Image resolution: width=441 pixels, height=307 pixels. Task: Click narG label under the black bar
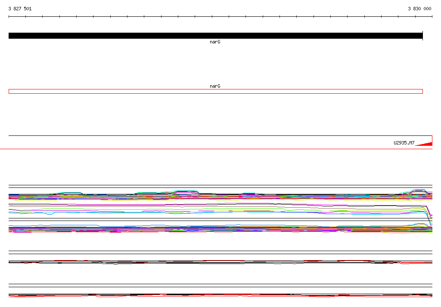coord(215,42)
